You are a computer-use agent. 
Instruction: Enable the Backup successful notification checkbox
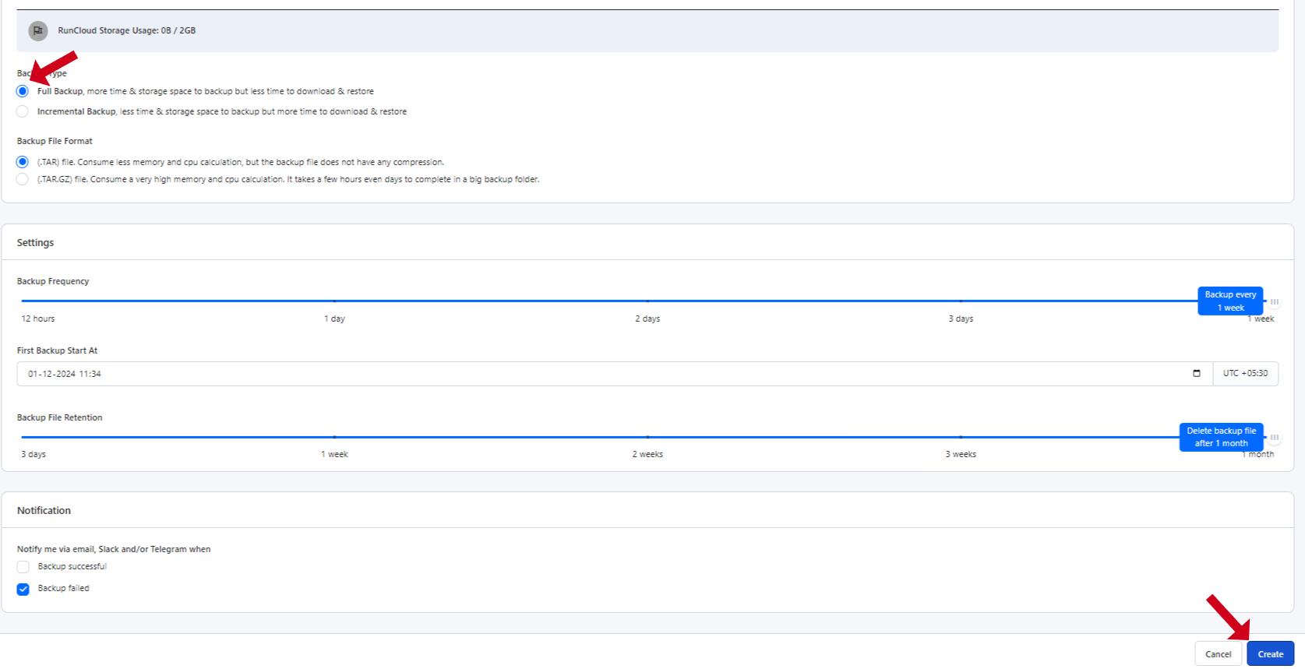click(23, 567)
